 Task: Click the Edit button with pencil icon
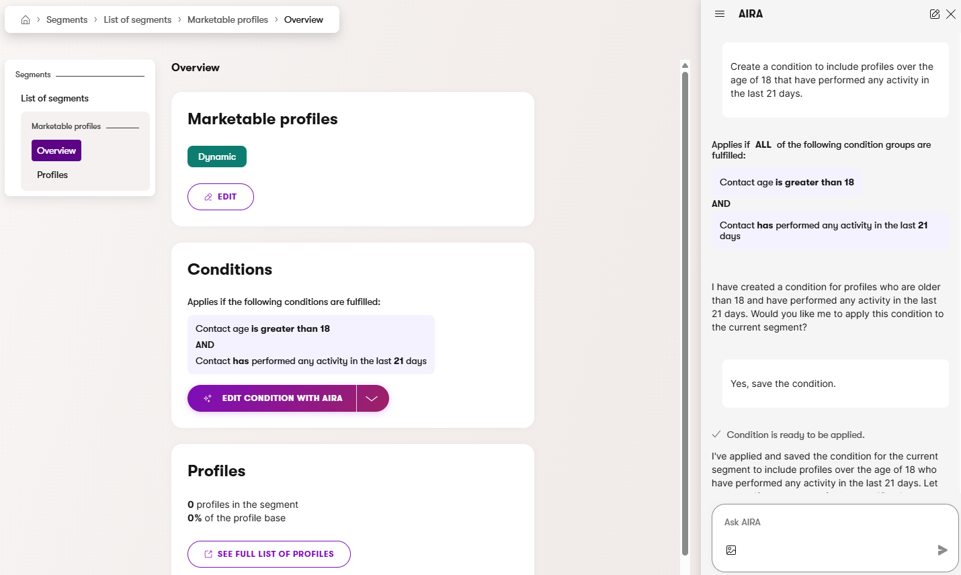pos(220,197)
